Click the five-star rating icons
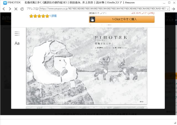The height and width of the screenshot is (125, 177). pos(39,16)
